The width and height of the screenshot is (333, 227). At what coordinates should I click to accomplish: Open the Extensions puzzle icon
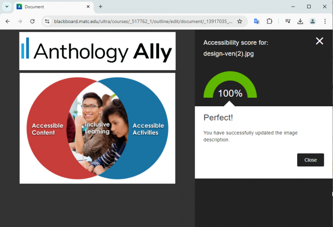click(269, 21)
